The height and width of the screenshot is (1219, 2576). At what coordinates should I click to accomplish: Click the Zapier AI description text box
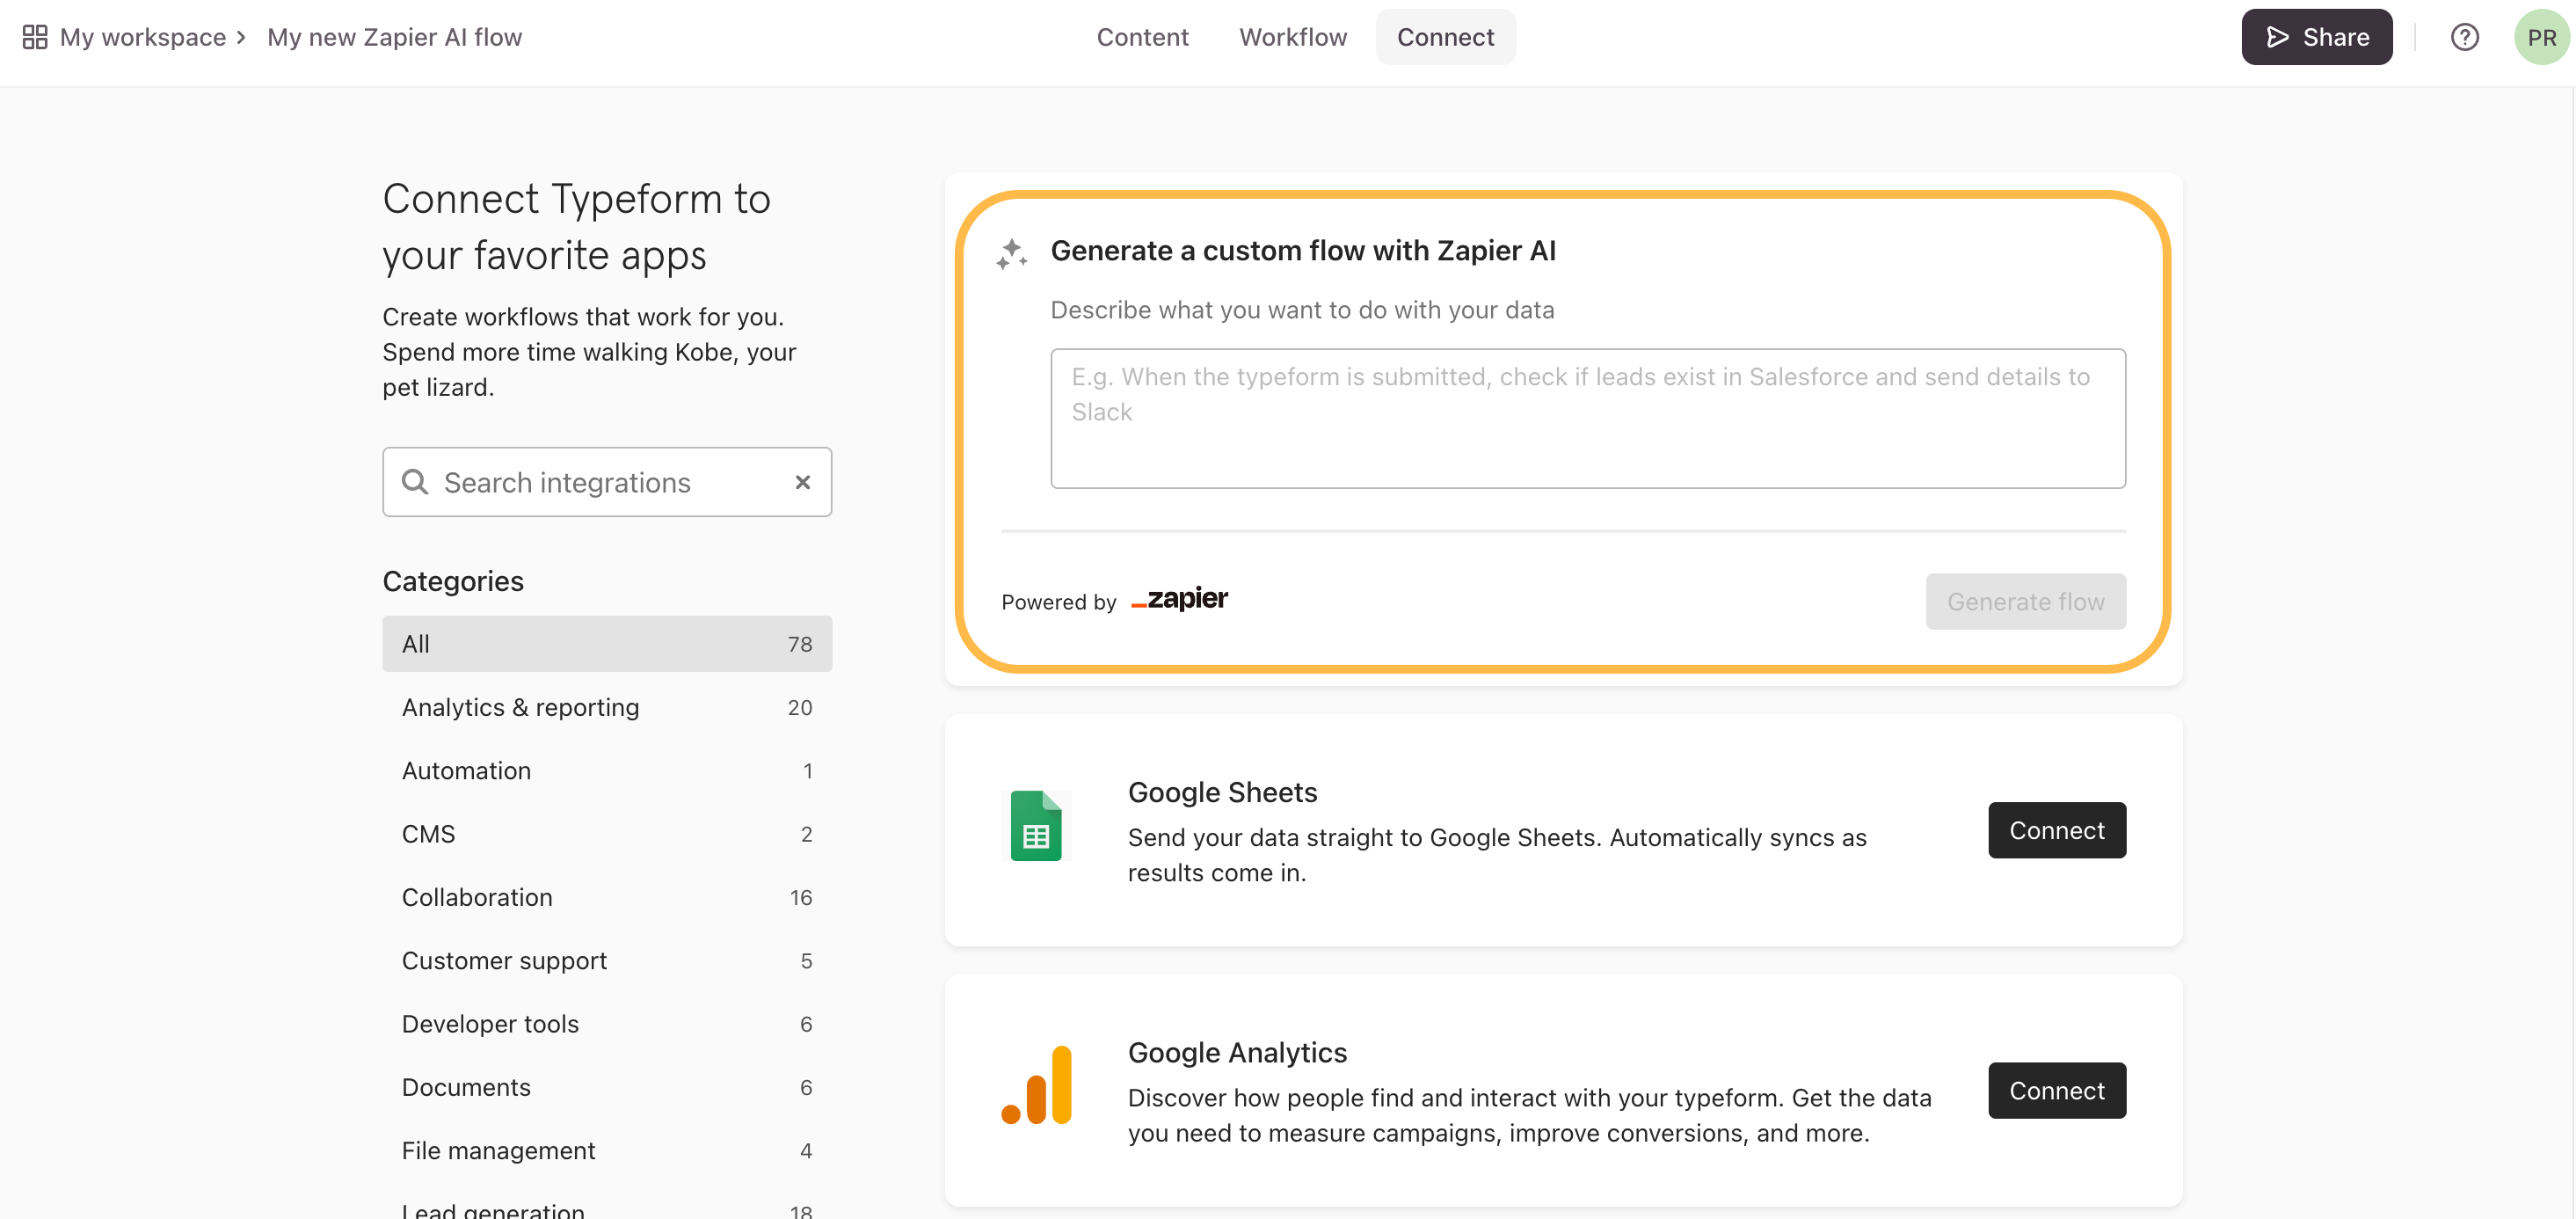click(x=1587, y=418)
